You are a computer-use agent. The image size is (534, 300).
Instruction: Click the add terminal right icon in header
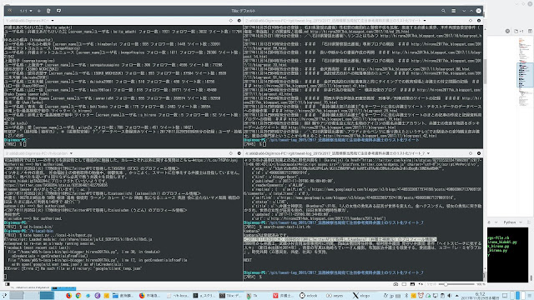[48, 11]
